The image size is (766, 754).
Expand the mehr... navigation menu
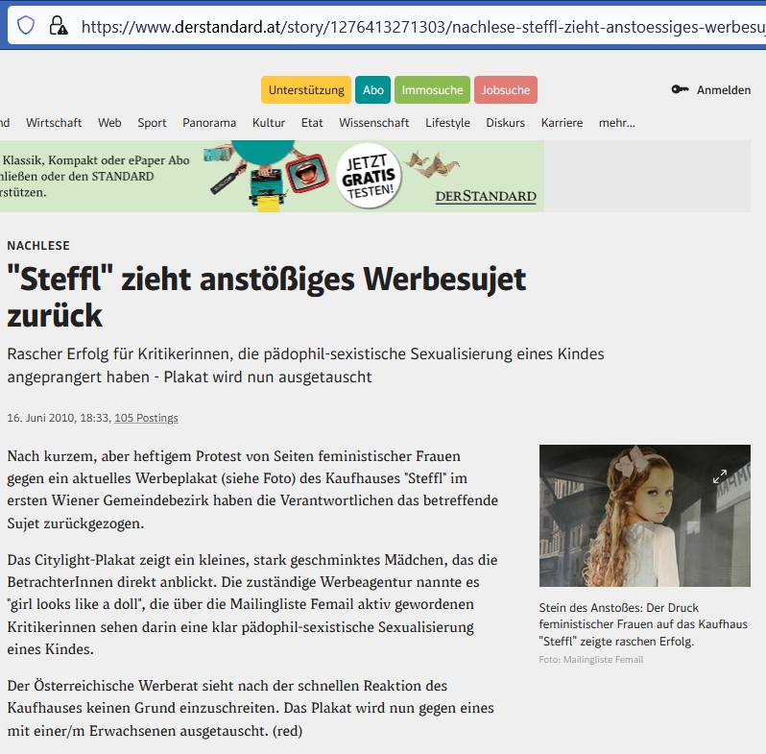coord(616,123)
